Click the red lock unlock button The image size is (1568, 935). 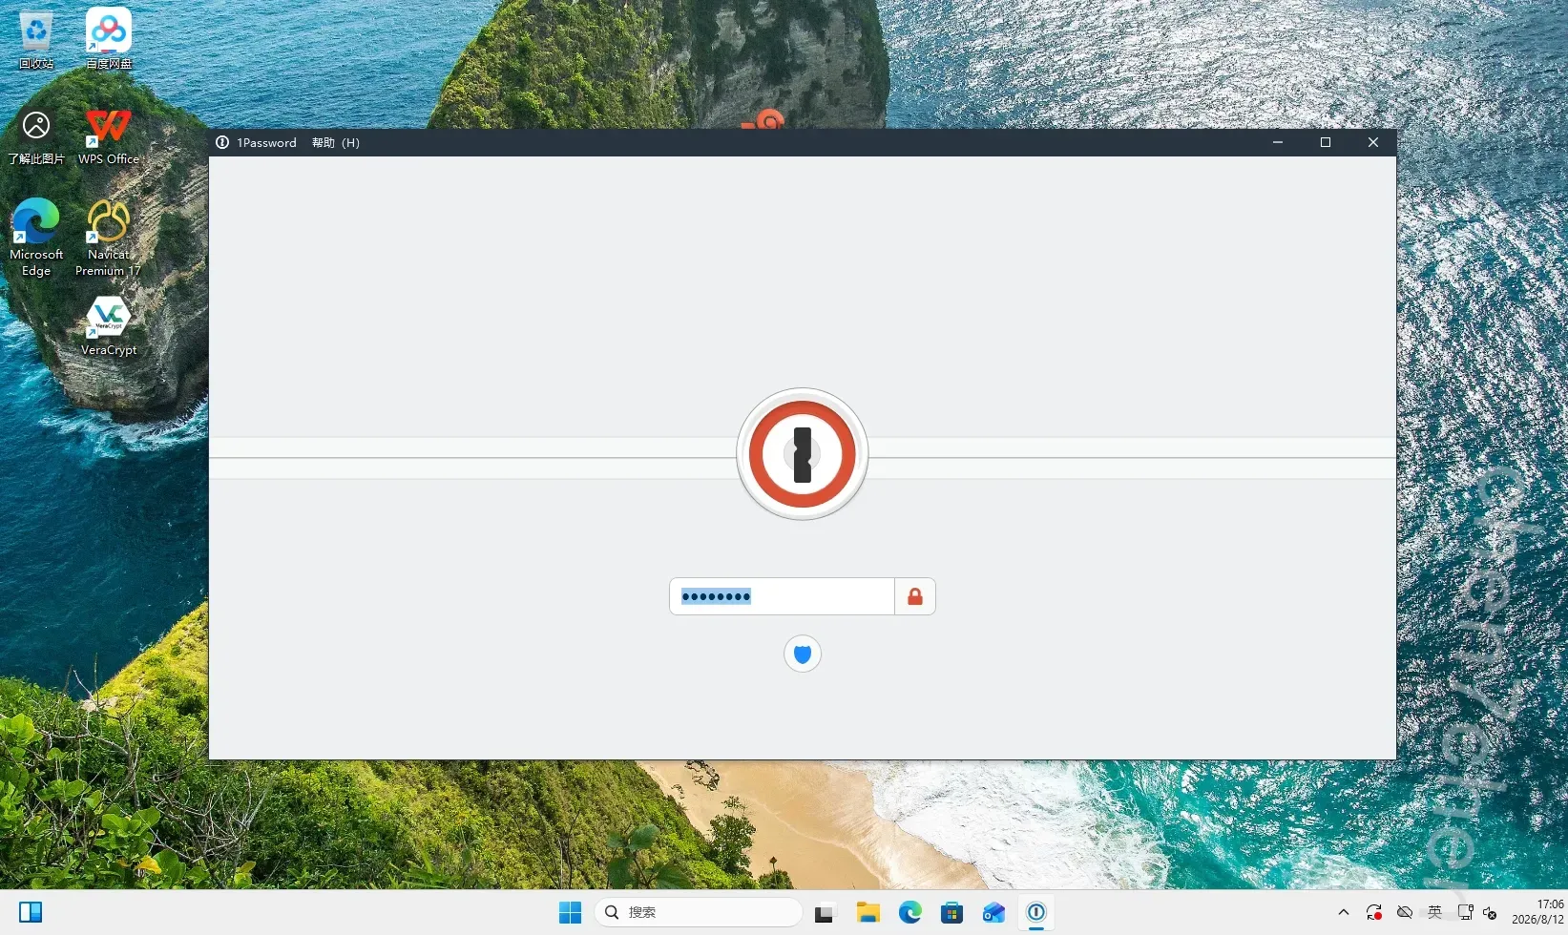point(915,596)
